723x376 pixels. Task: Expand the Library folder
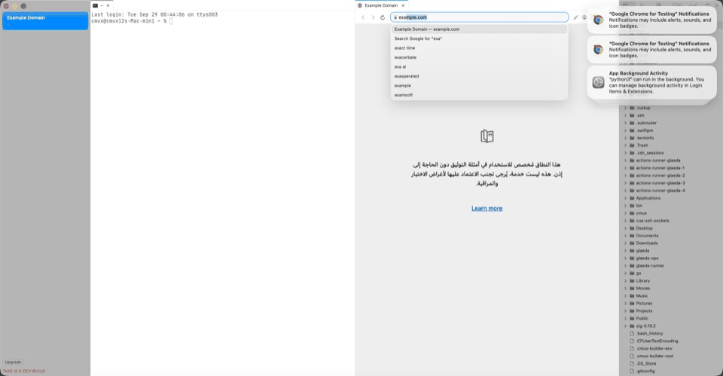(626, 280)
